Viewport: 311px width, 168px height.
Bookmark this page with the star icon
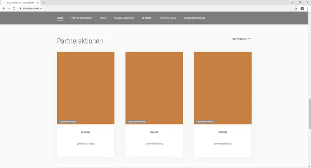pos(296,8)
